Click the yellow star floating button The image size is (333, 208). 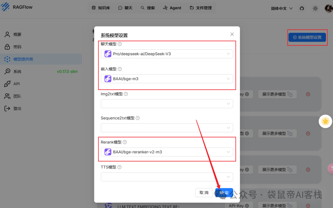pos(325,121)
